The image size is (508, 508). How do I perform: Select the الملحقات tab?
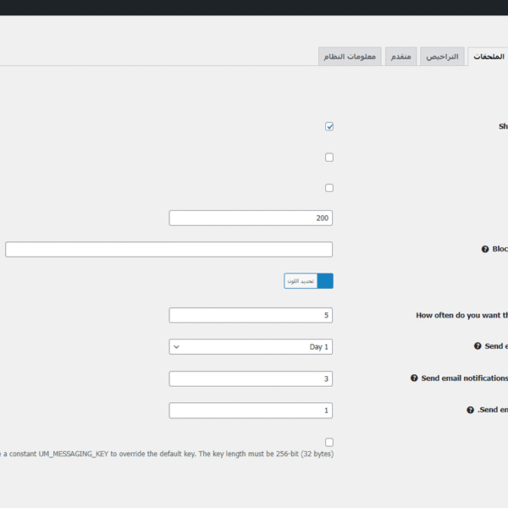click(x=488, y=57)
